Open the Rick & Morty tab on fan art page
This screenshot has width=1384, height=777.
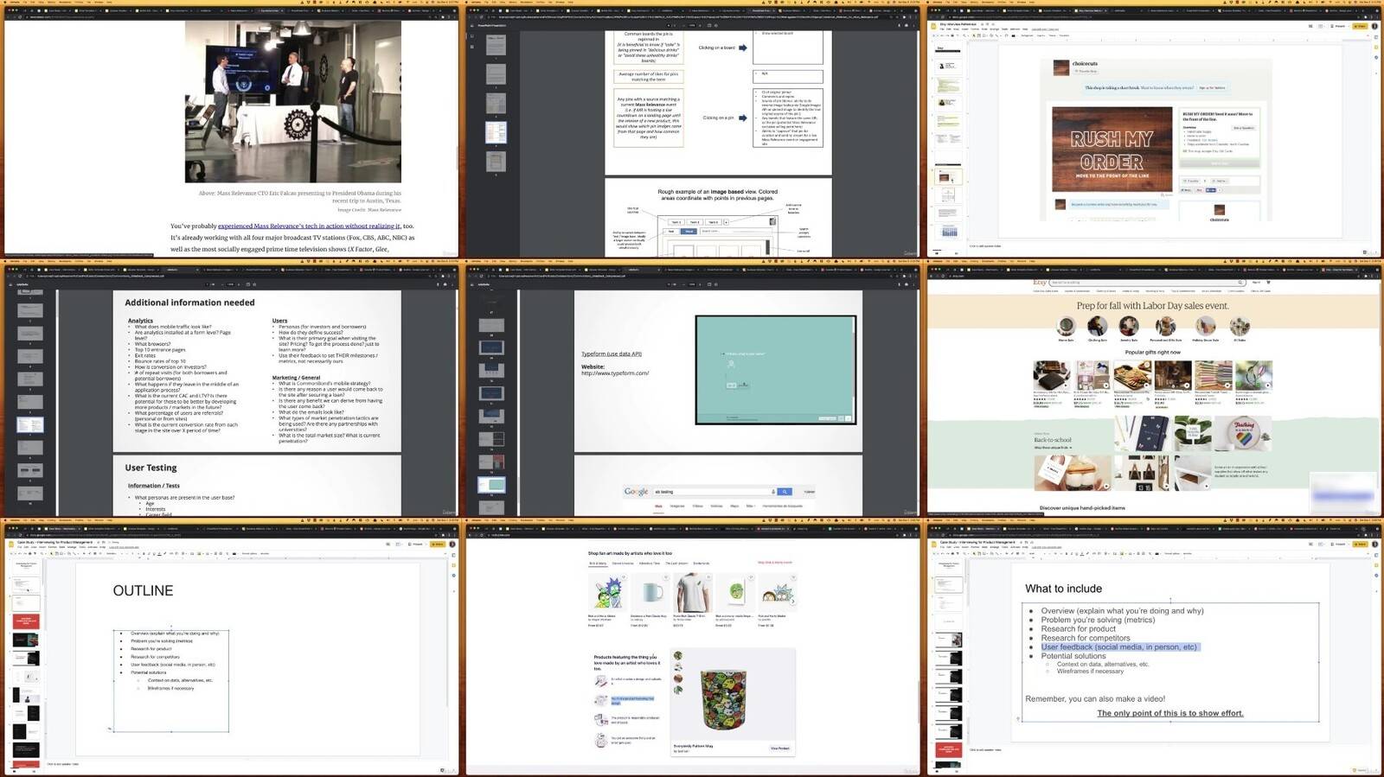[x=598, y=564]
